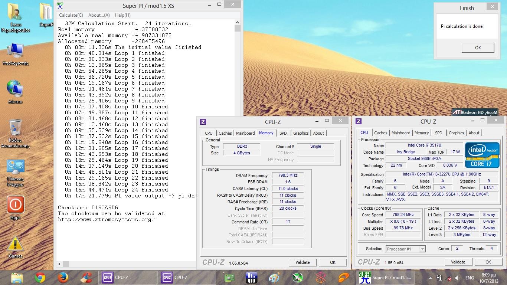Screen dimensions: 507x285
Task: Click the FSB:DRAM value 1:6
Action: tap(288, 182)
